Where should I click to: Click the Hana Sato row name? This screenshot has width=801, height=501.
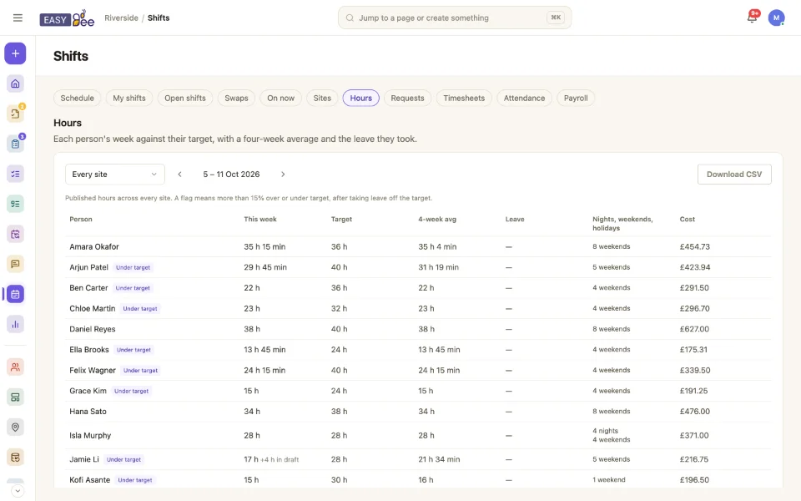tap(88, 412)
